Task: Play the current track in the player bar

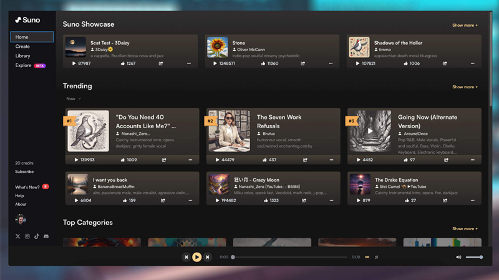Action: pos(196,257)
